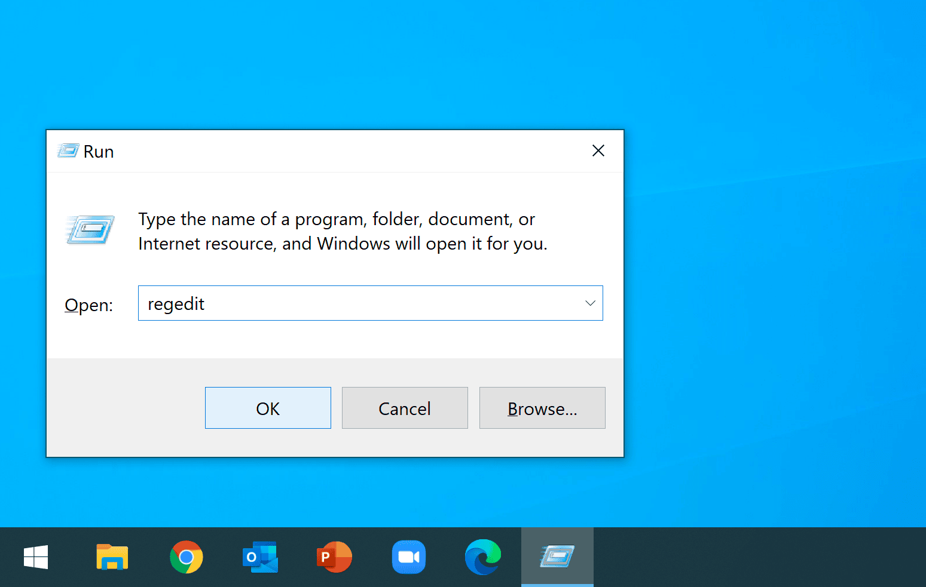Click the Run title text
This screenshot has height=587, width=926.
pos(99,151)
